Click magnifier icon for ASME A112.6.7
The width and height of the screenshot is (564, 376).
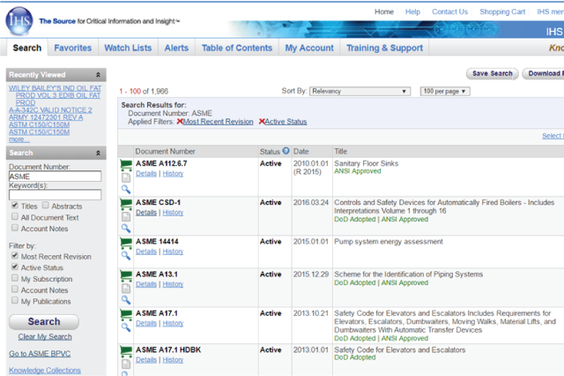125,189
